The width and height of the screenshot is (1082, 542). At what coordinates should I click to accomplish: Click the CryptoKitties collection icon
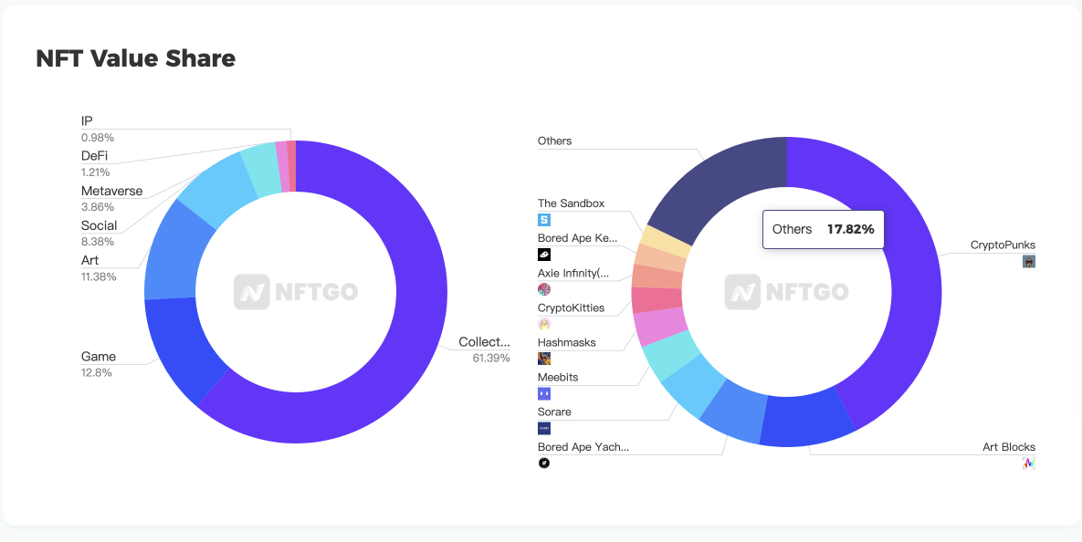[544, 324]
